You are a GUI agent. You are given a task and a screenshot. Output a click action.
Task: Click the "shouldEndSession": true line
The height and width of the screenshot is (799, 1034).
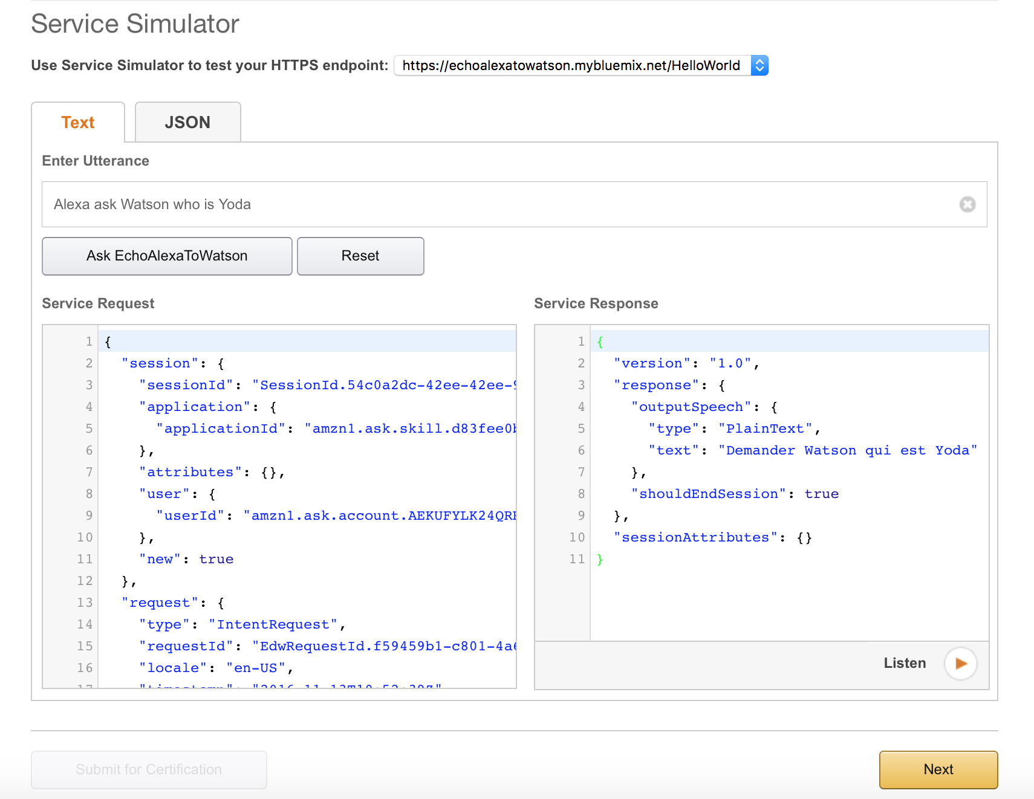coord(735,494)
